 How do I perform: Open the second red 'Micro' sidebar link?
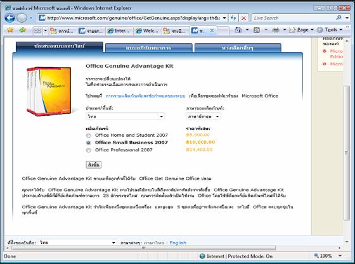pos(336,64)
